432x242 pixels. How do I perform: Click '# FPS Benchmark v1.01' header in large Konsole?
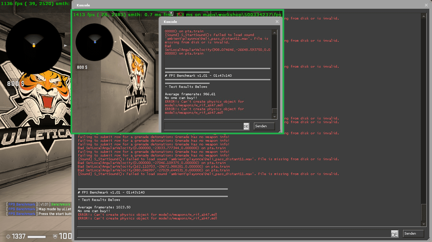coord(111,193)
